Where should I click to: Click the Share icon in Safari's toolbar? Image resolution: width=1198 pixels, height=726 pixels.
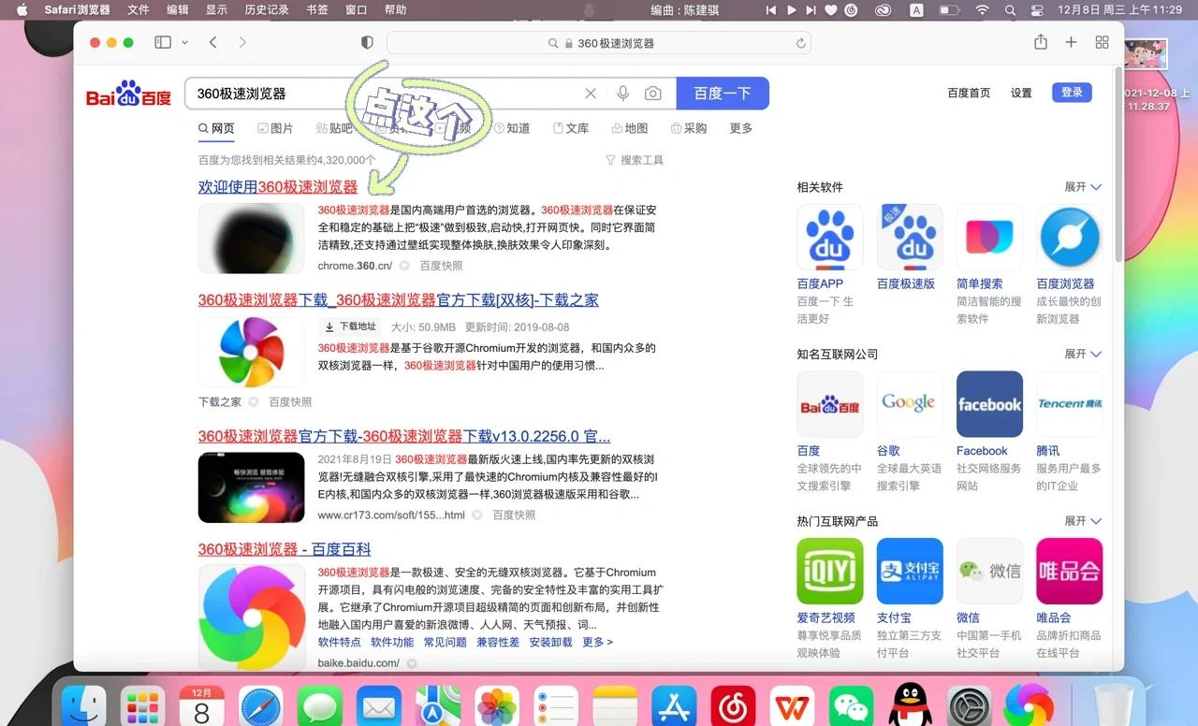(1040, 42)
